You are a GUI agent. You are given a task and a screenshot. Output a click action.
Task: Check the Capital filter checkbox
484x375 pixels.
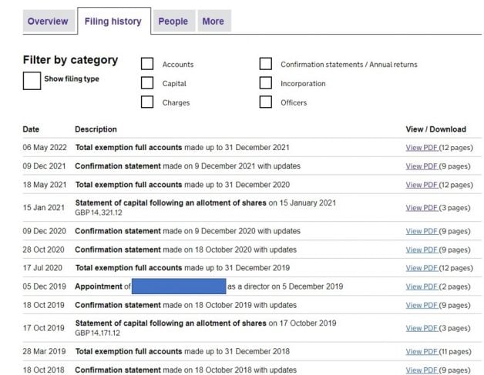[x=147, y=83]
